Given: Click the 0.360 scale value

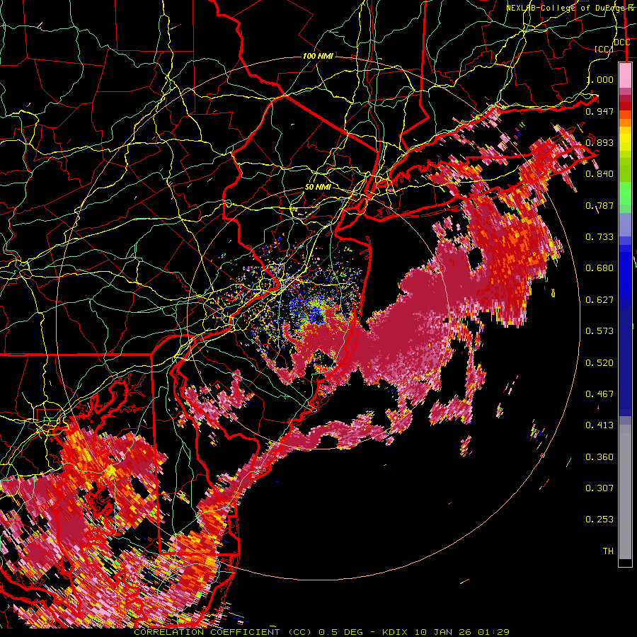Looking at the screenshot, I should pos(599,457).
